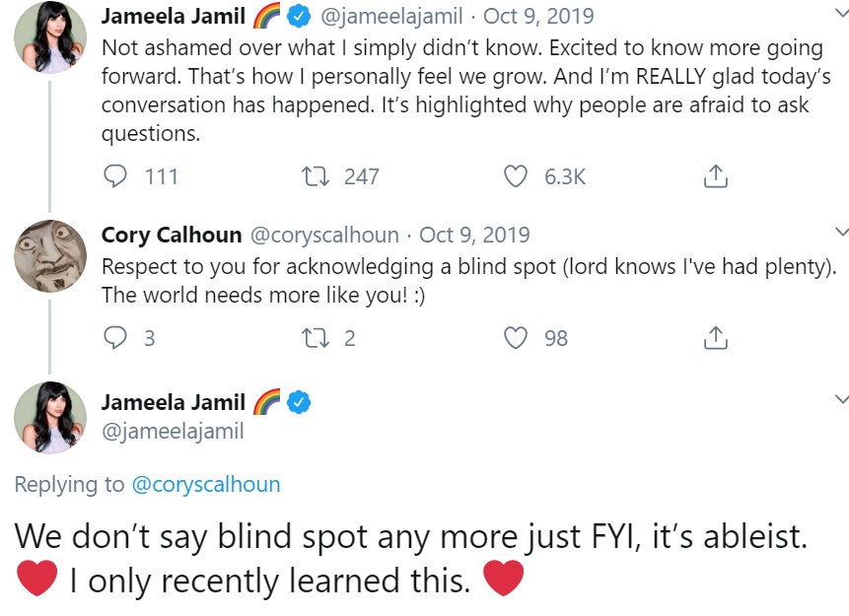Open Jameela Jamil's avatar on the bottom tweet

click(x=50, y=417)
